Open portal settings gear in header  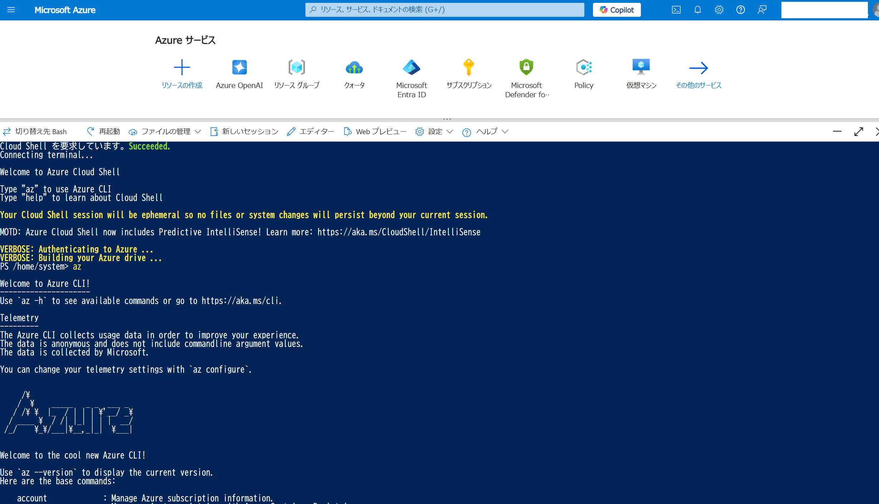pos(719,10)
